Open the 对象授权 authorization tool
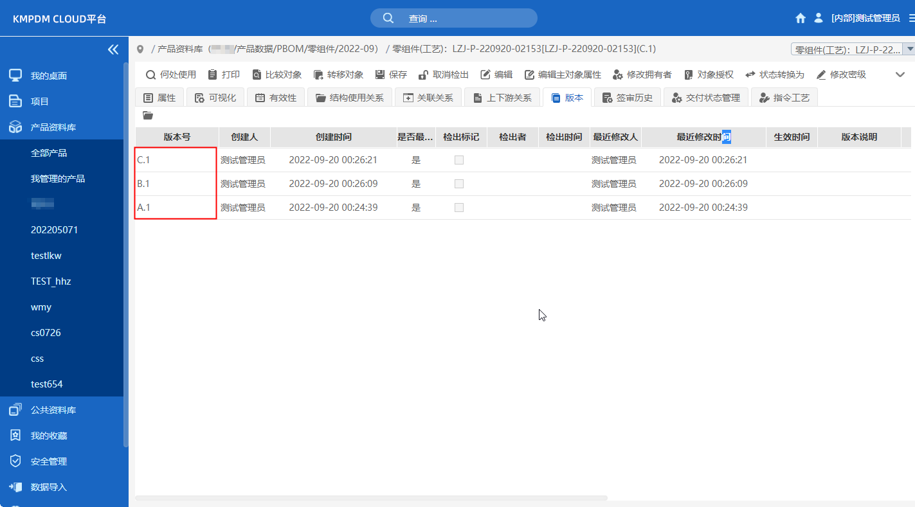The height and width of the screenshot is (507, 915). (x=709, y=75)
